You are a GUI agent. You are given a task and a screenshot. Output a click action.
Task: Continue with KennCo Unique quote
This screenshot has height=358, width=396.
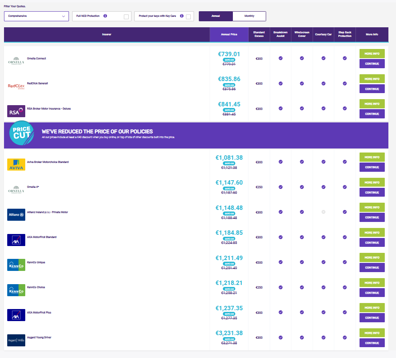click(372, 268)
